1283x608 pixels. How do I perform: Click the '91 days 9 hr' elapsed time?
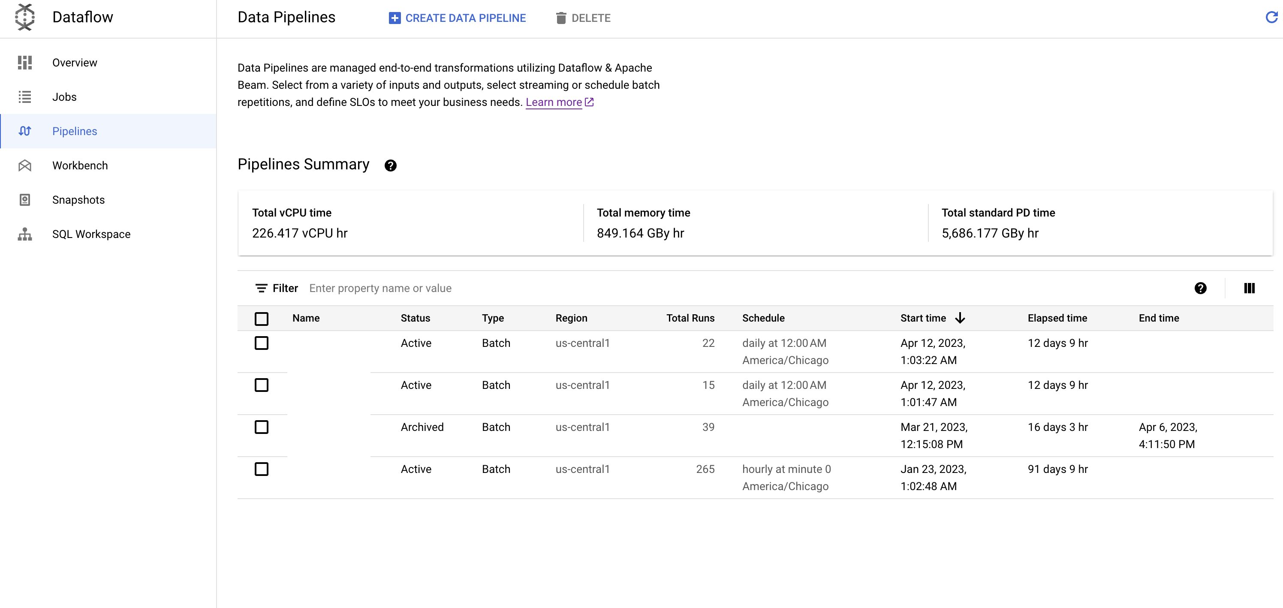click(1058, 469)
